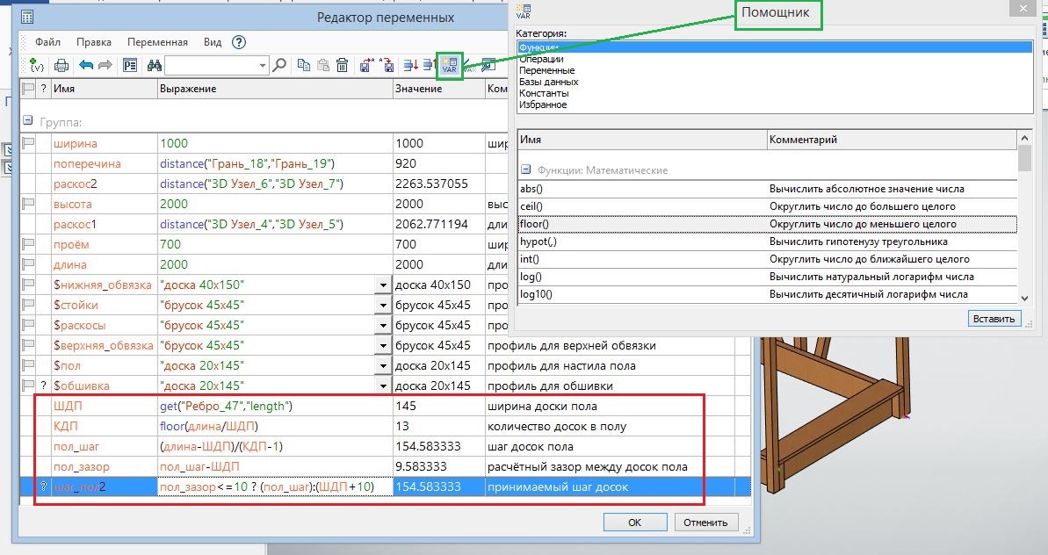Open dropdown for $пол expression
The width and height of the screenshot is (1048, 555).
point(383,365)
